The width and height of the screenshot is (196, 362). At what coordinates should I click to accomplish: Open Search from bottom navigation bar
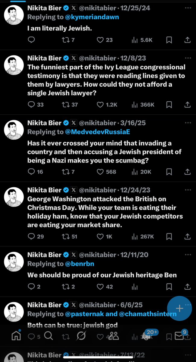coord(49,335)
